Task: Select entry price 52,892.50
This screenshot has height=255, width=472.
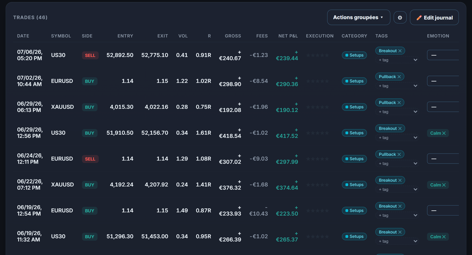Action: (x=120, y=55)
